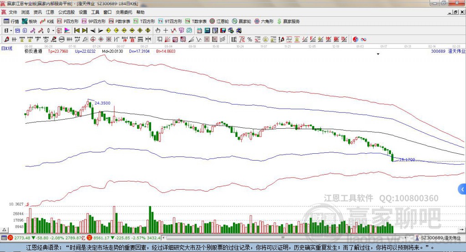Image resolution: width=466 pixels, height=252 pixels.
Task: Select the red fan-lines drawing tool
Action: click(167, 39)
